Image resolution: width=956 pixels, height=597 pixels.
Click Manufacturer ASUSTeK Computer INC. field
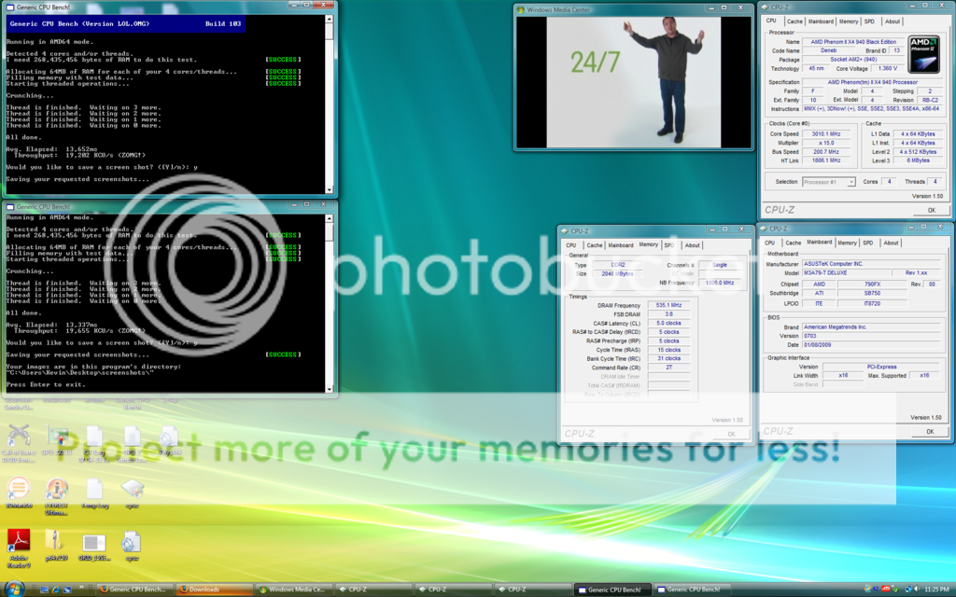coord(871,264)
